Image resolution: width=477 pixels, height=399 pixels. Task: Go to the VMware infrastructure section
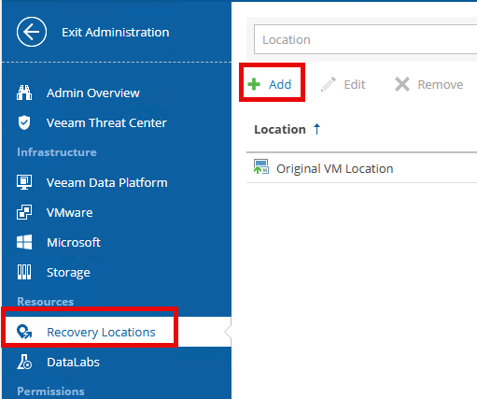coord(70,212)
